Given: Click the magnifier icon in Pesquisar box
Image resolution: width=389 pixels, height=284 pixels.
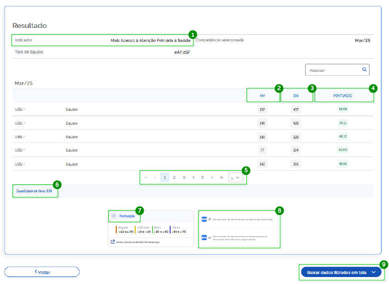Looking at the screenshot, I should click(x=365, y=70).
